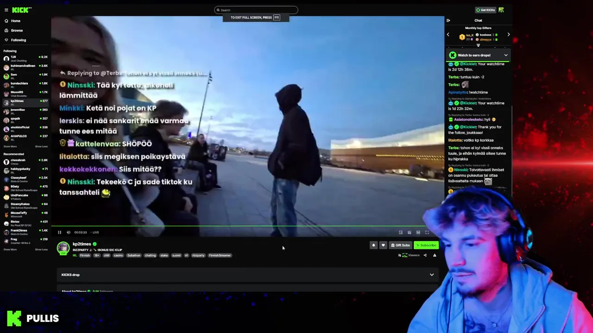Open chessbrah in Recommended list
The image size is (593, 333).
[x=25, y=162]
